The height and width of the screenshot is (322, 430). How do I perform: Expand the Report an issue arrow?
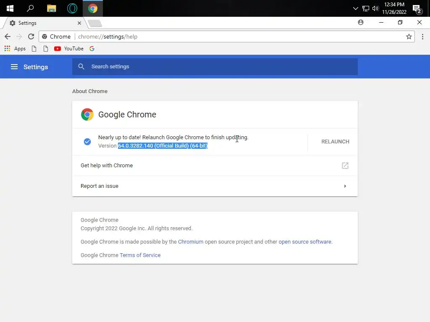(x=345, y=186)
